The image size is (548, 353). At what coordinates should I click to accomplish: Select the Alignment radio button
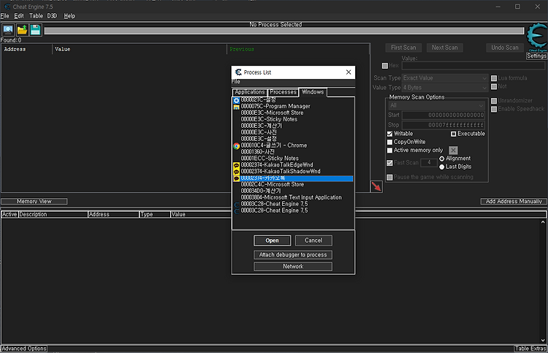(x=442, y=159)
